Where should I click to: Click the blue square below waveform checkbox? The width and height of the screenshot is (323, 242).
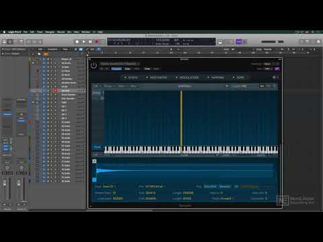[x=94, y=179]
